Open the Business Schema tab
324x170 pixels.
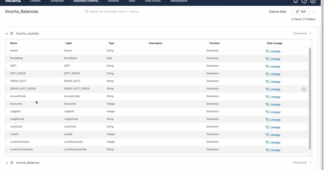click(86, 1)
